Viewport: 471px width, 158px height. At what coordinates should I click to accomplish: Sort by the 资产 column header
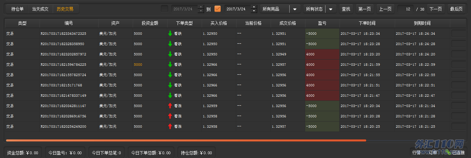pyautogui.click(x=116, y=23)
